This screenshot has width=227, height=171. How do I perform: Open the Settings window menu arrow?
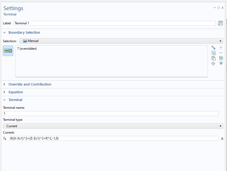215,8
